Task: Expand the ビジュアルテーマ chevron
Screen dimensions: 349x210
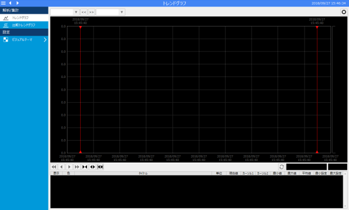Action: point(45,40)
